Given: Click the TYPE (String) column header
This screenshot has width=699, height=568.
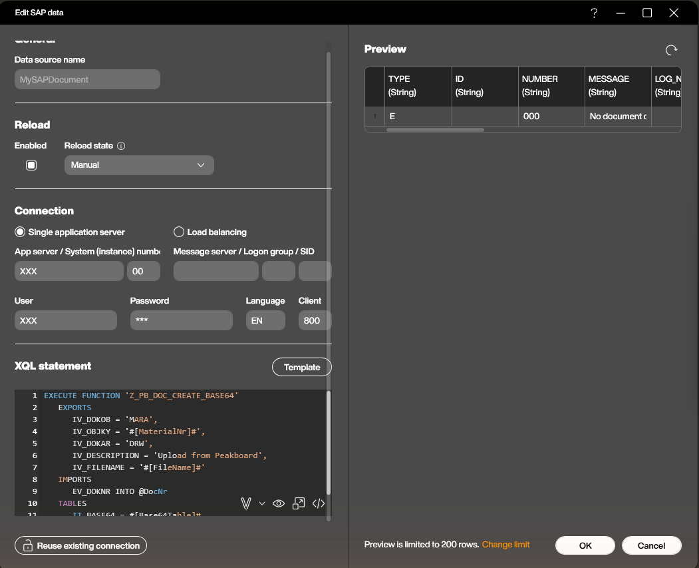Looking at the screenshot, I should (x=418, y=86).
